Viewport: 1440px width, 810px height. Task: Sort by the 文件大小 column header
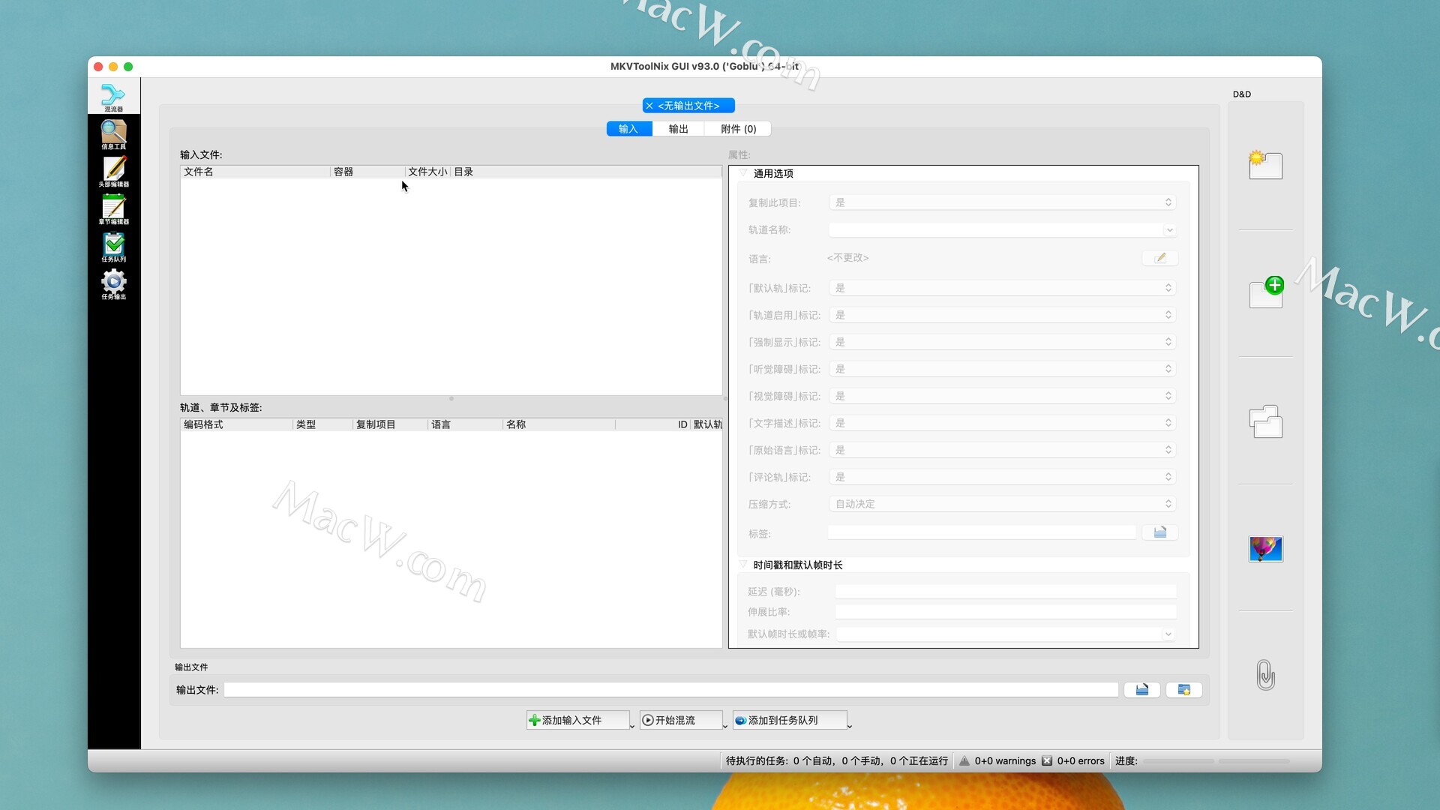(427, 172)
